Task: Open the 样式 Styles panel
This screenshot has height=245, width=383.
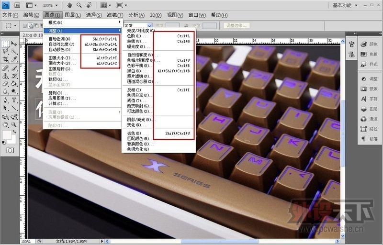Action: [x=369, y=64]
